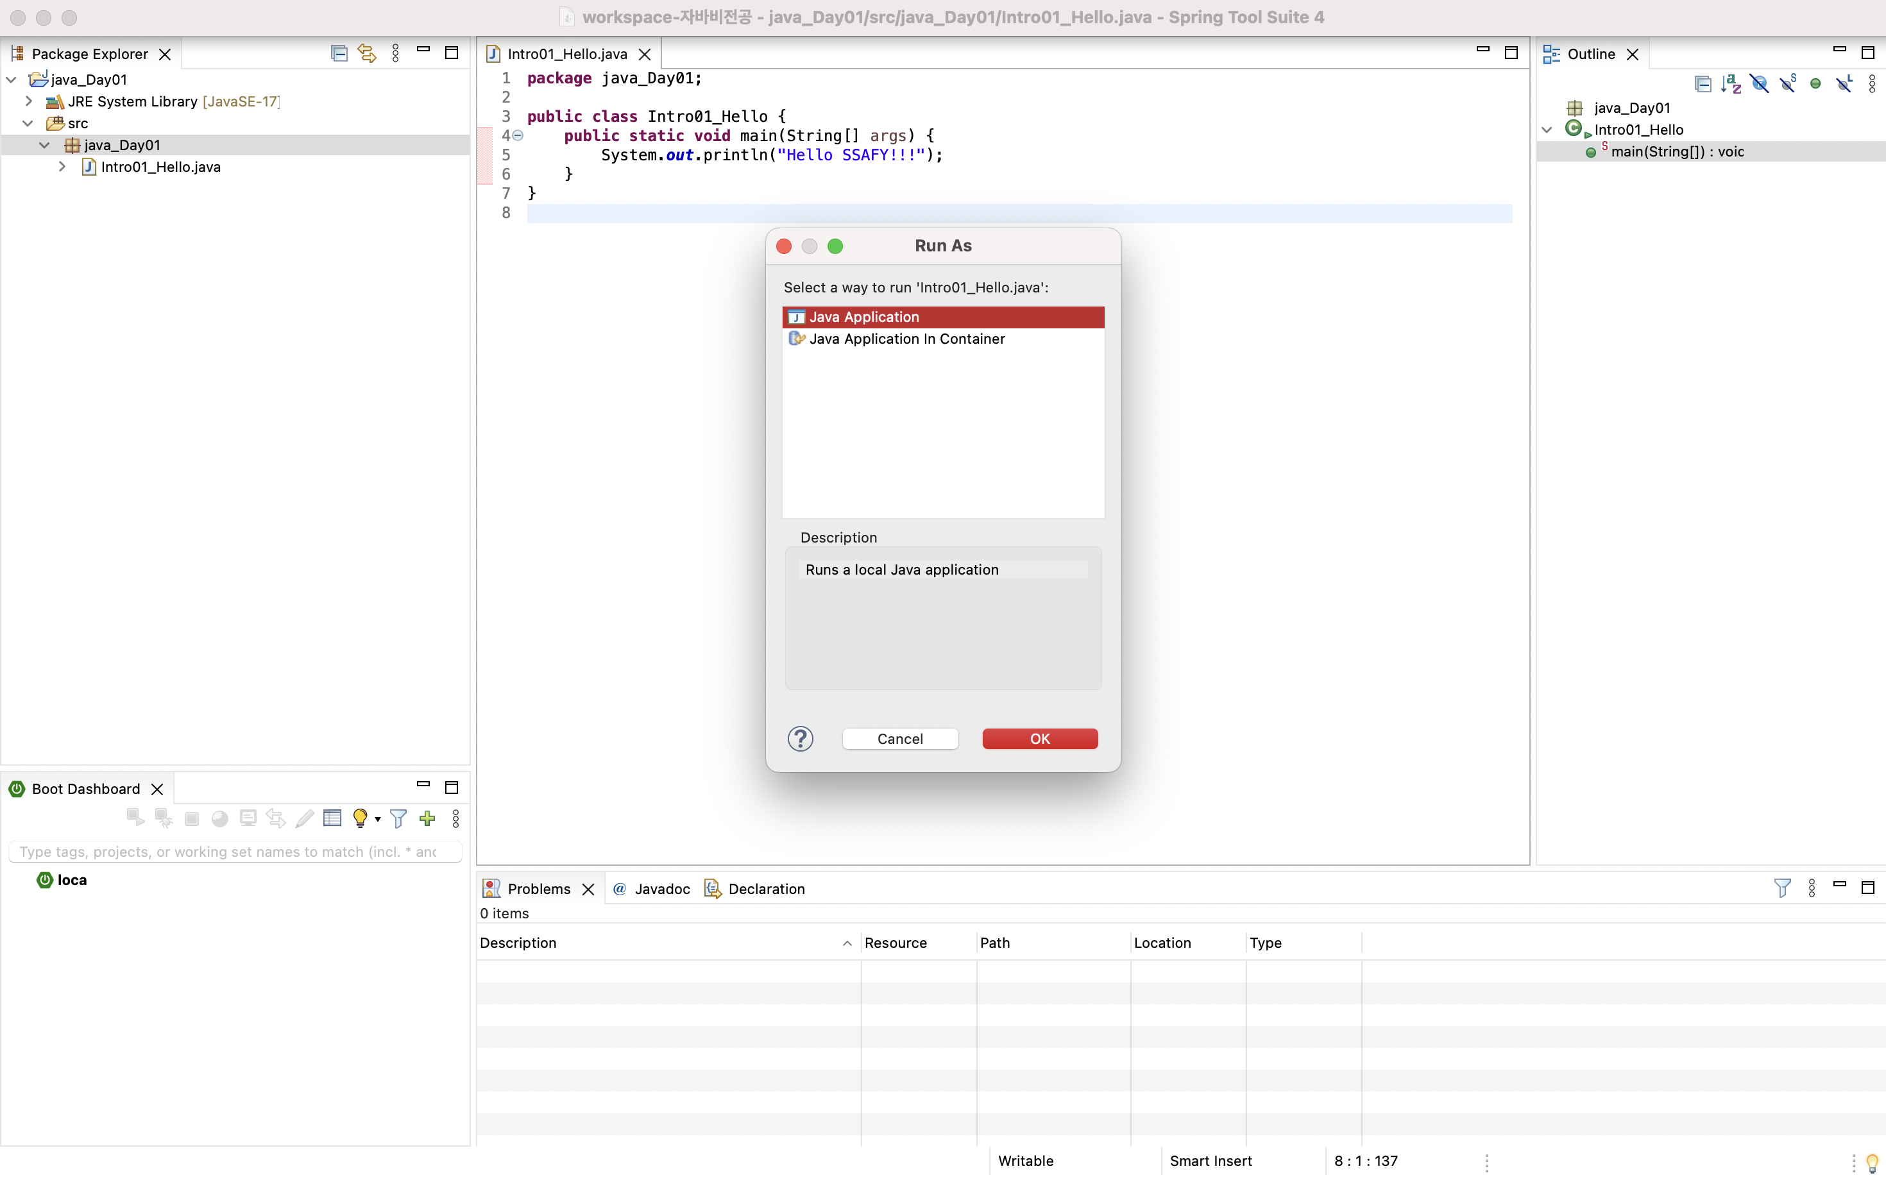Toggle Link with Editor in Package Explorer
This screenshot has height=1180, width=1886.
click(367, 53)
